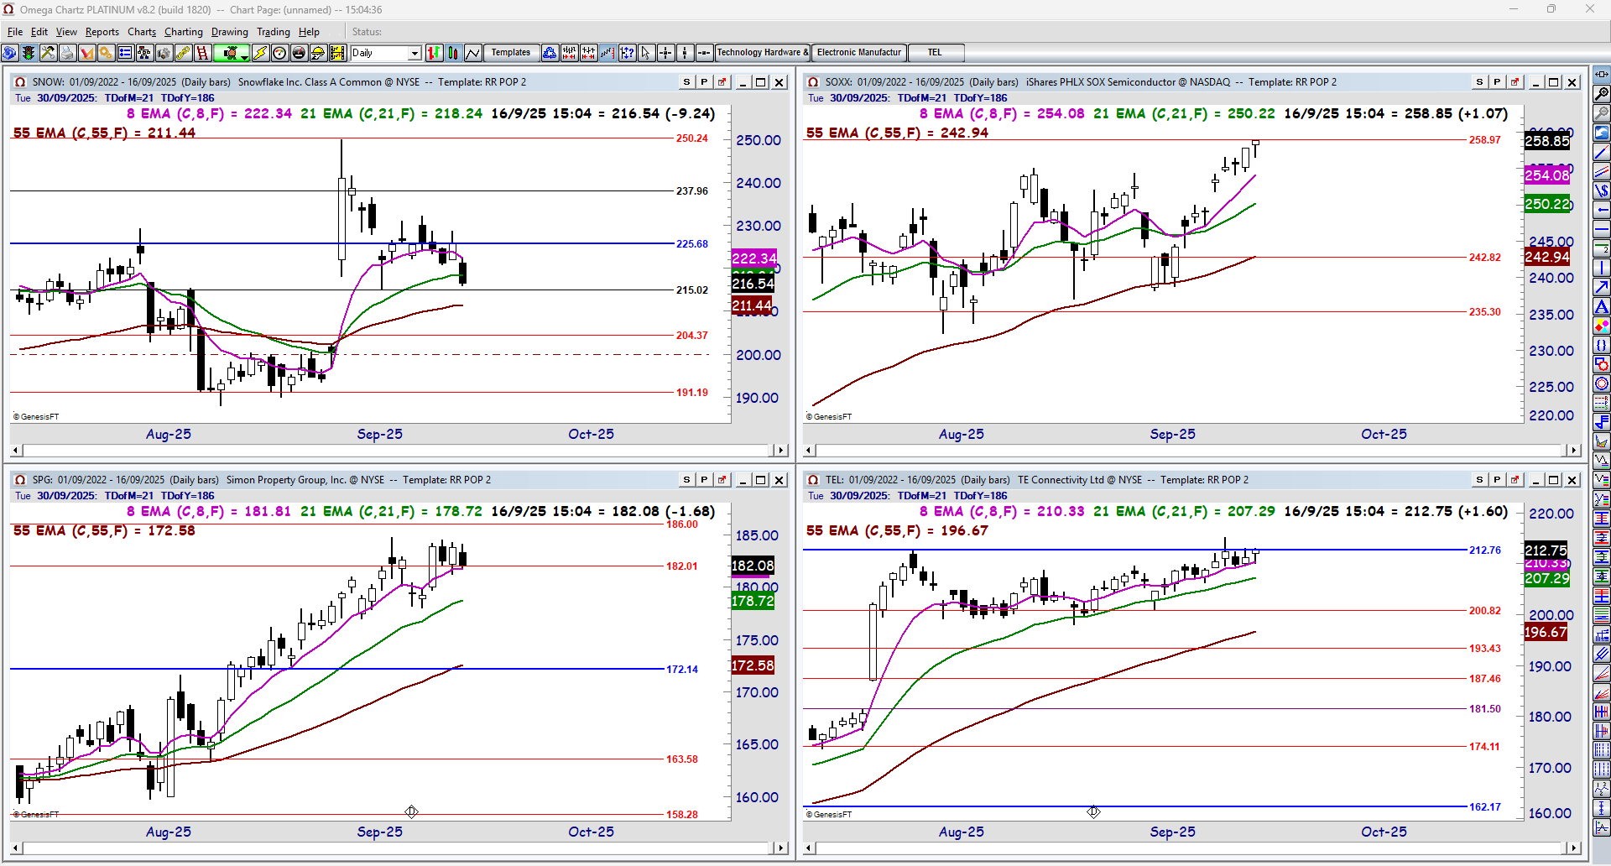Image resolution: width=1611 pixels, height=866 pixels.
Task: Open the Daily timeframe dropdown
Action: point(414,53)
